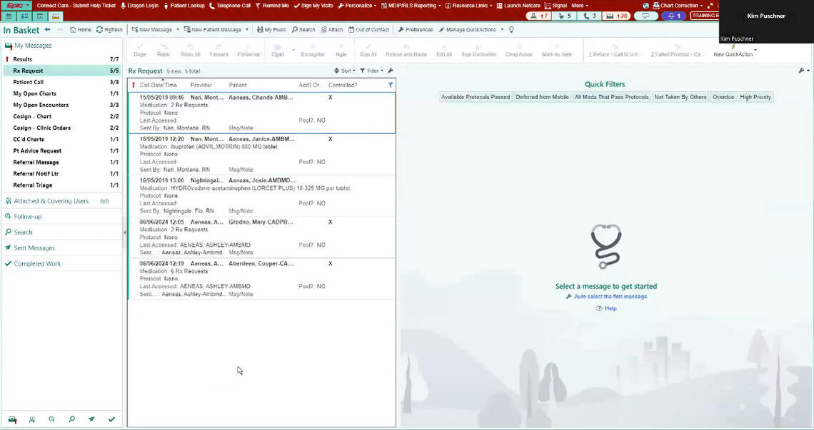
Task: Open the Sent Messages section
Action: (x=62, y=248)
